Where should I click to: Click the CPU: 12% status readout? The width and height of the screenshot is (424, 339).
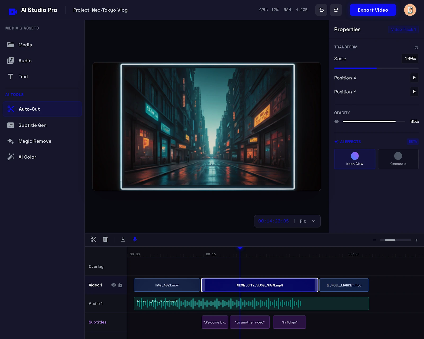(x=269, y=10)
